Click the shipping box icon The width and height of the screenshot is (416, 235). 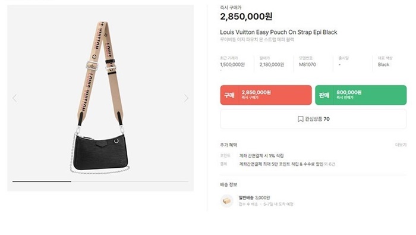pos(226,201)
